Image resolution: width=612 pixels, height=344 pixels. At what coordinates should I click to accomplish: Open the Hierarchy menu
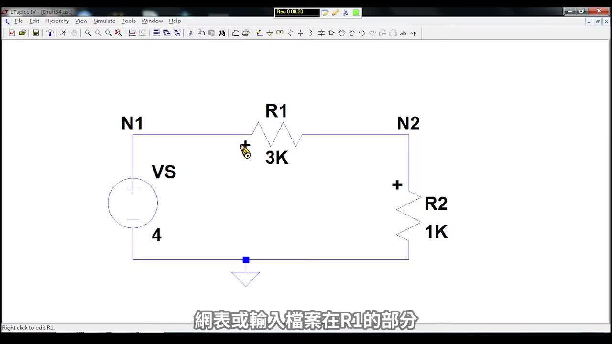tap(57, 21)
